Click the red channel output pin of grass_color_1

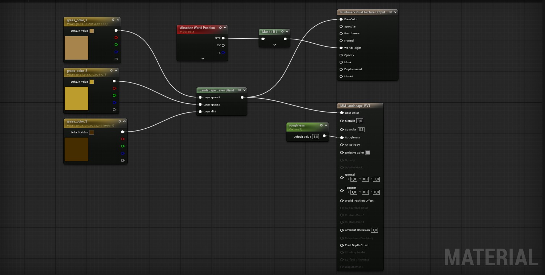[x=116, y=38]
